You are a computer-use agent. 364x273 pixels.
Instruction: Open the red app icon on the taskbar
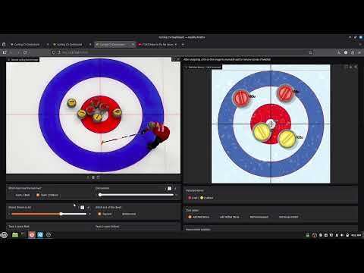[32, 235]
